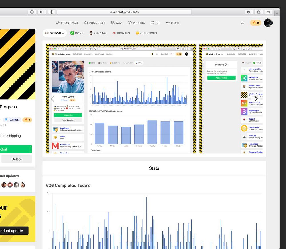Click the Stats section heading
The image size is (286, 249).
(x=154, y=168)
